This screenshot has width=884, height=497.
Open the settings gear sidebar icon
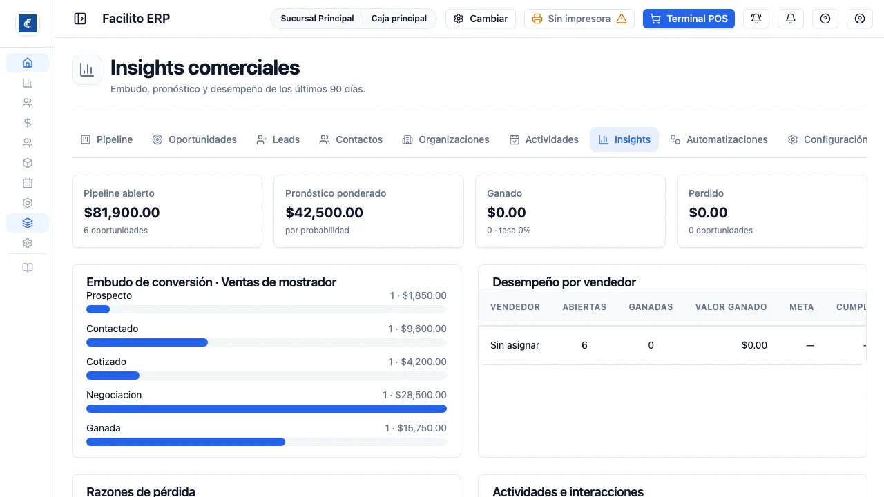[28, 243]
